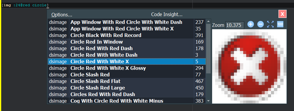Open the Options... menu
Image resolution: width=294 pixels, height=111 pixels.
[x=62, y=15]
